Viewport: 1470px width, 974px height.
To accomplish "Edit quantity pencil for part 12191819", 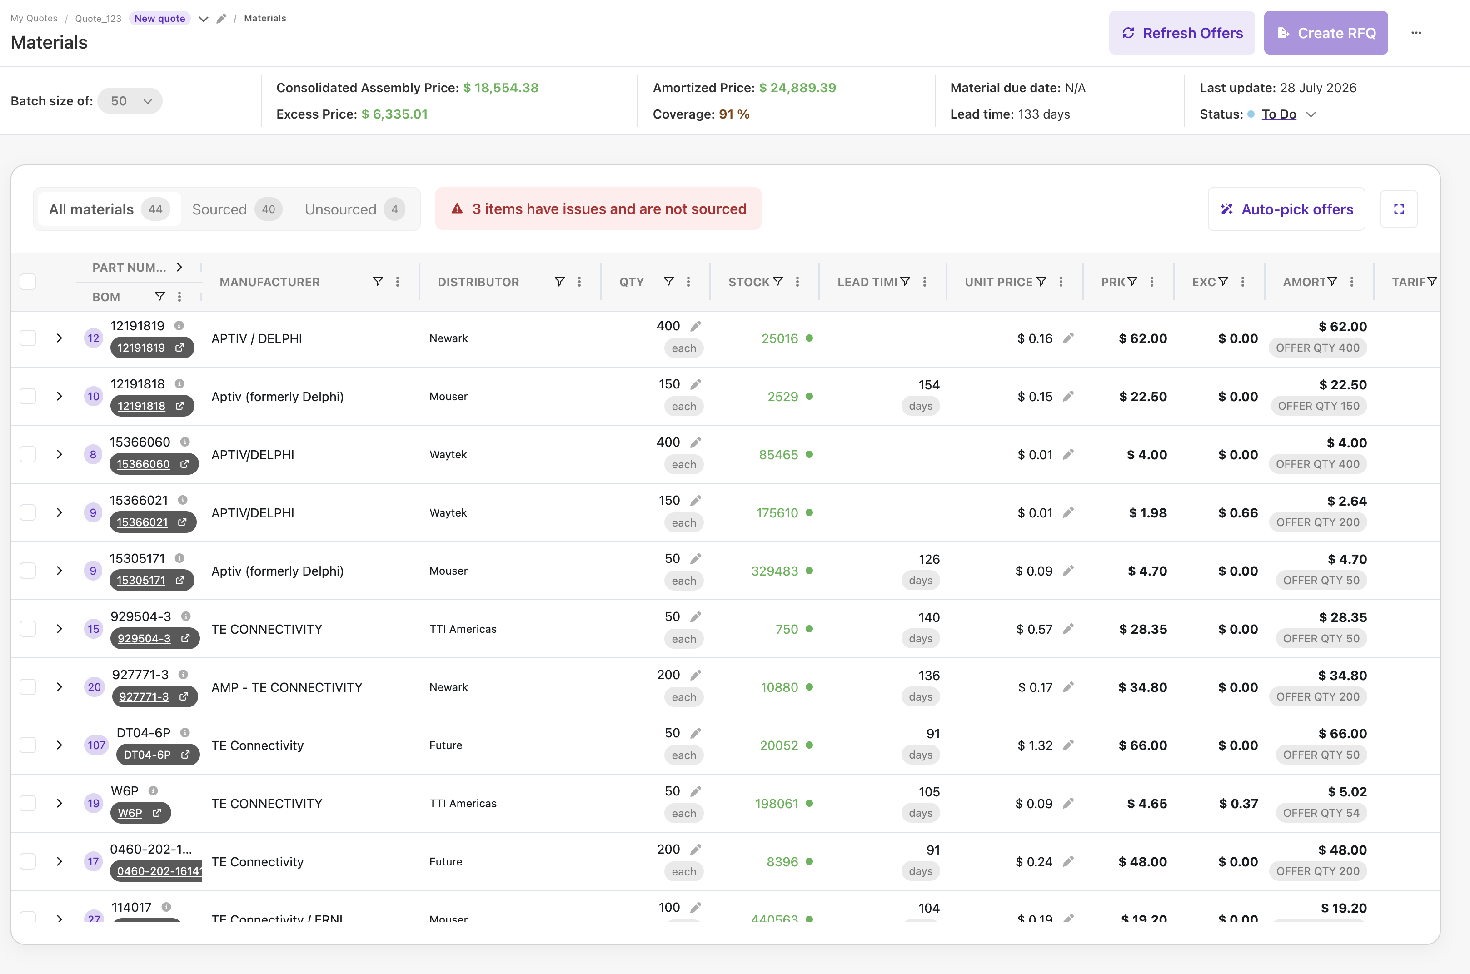I will (696, 326).
